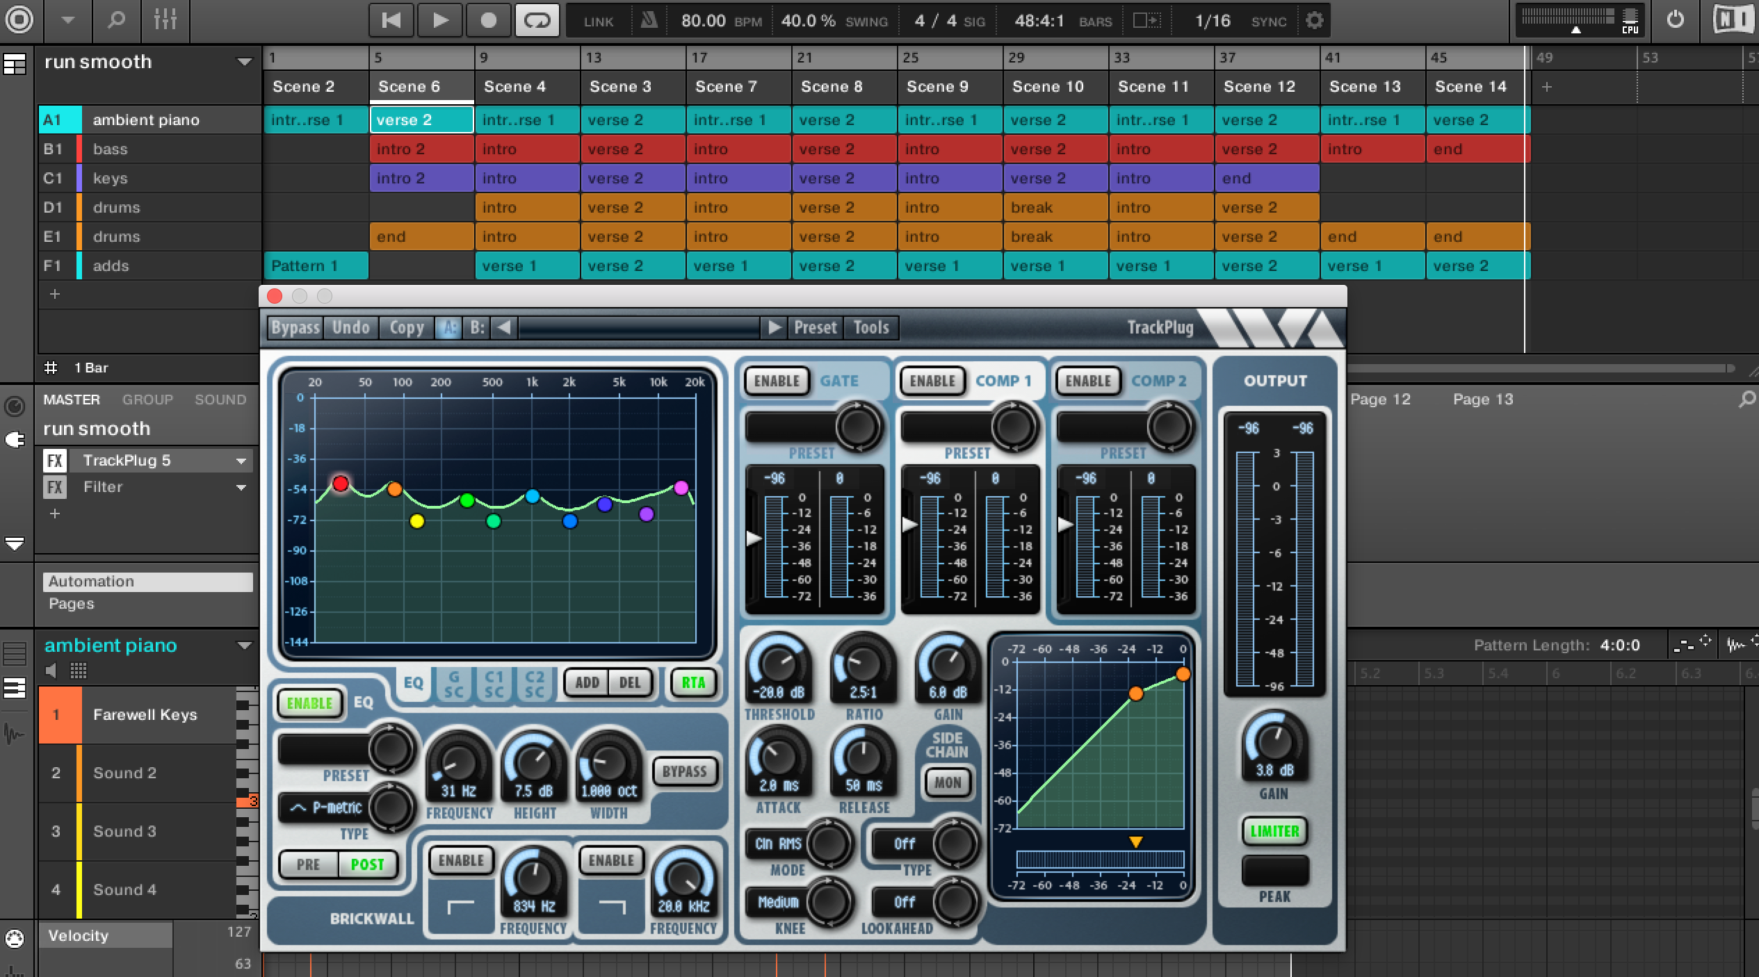1759x977 pixels.
Task: Switch to the GROUP tab
Action: pos(147,400)
